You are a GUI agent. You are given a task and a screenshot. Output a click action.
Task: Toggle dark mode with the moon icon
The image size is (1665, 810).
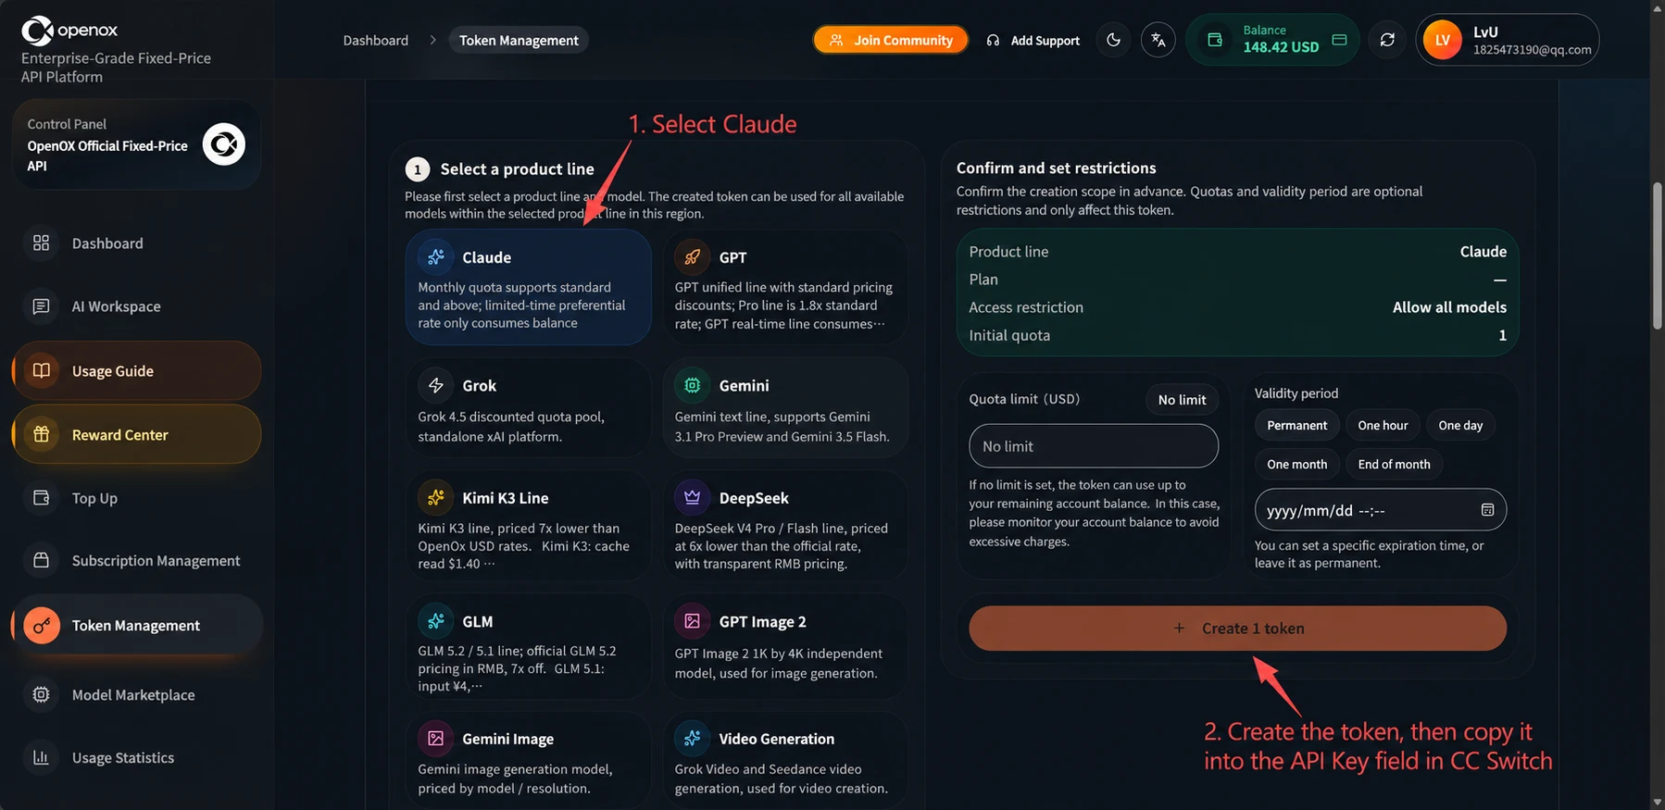1113,40
